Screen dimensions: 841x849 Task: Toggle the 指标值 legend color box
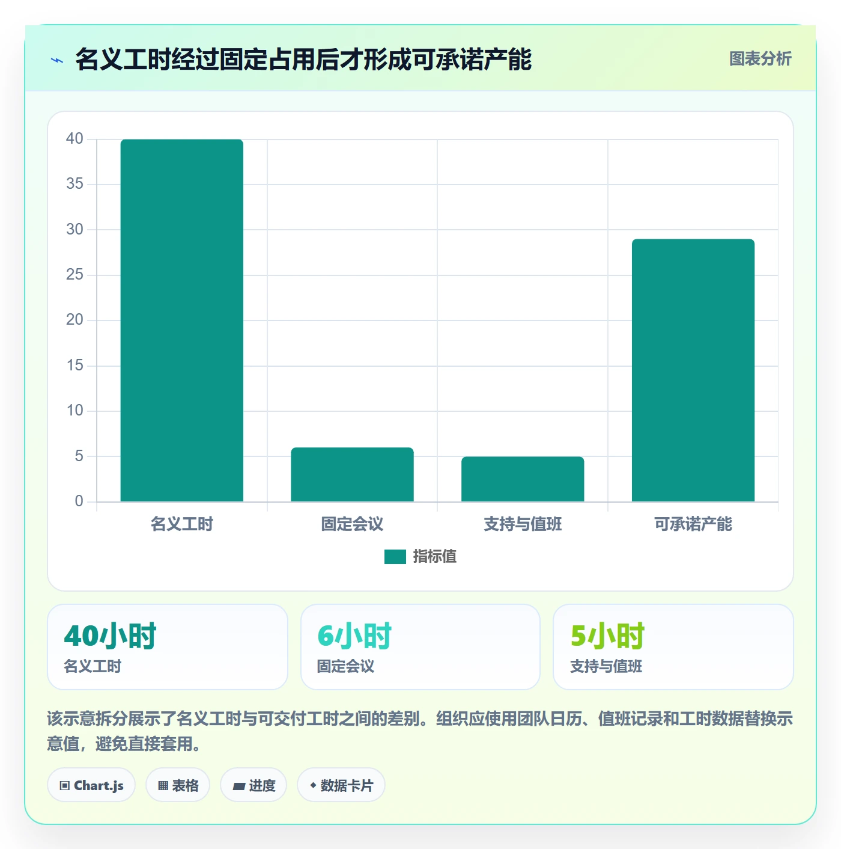point(395,557)
